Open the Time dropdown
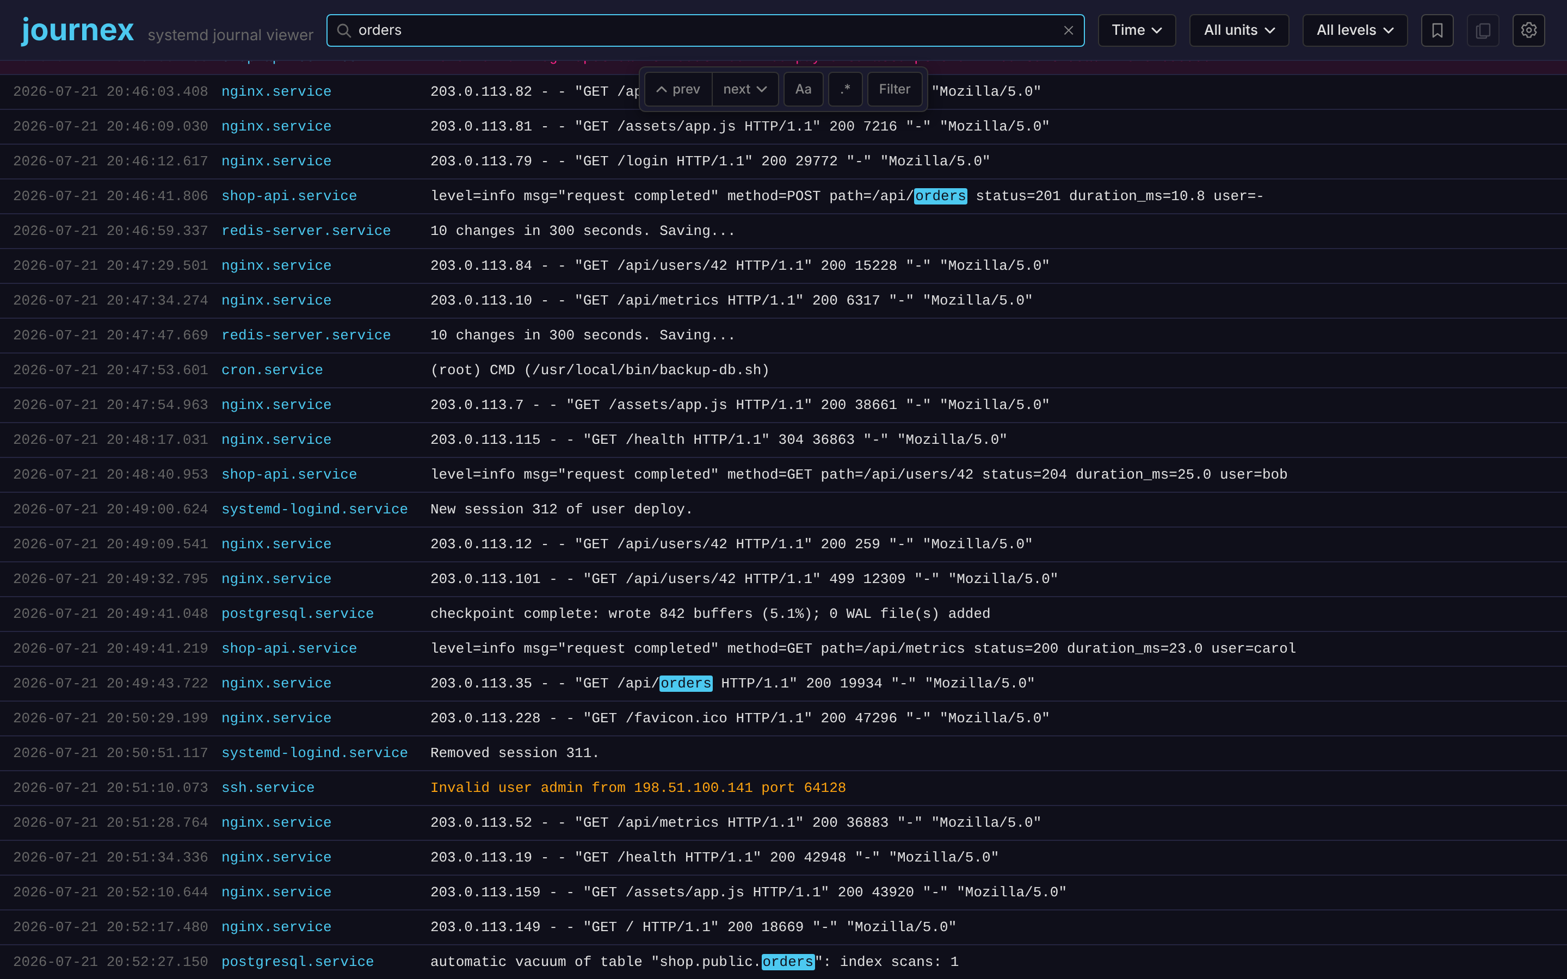The image size is (1567, 979). [1137, 30]
